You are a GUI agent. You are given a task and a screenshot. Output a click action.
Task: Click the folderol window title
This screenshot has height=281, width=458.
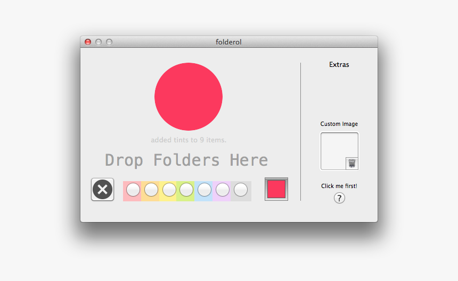(x=228, y=42)
